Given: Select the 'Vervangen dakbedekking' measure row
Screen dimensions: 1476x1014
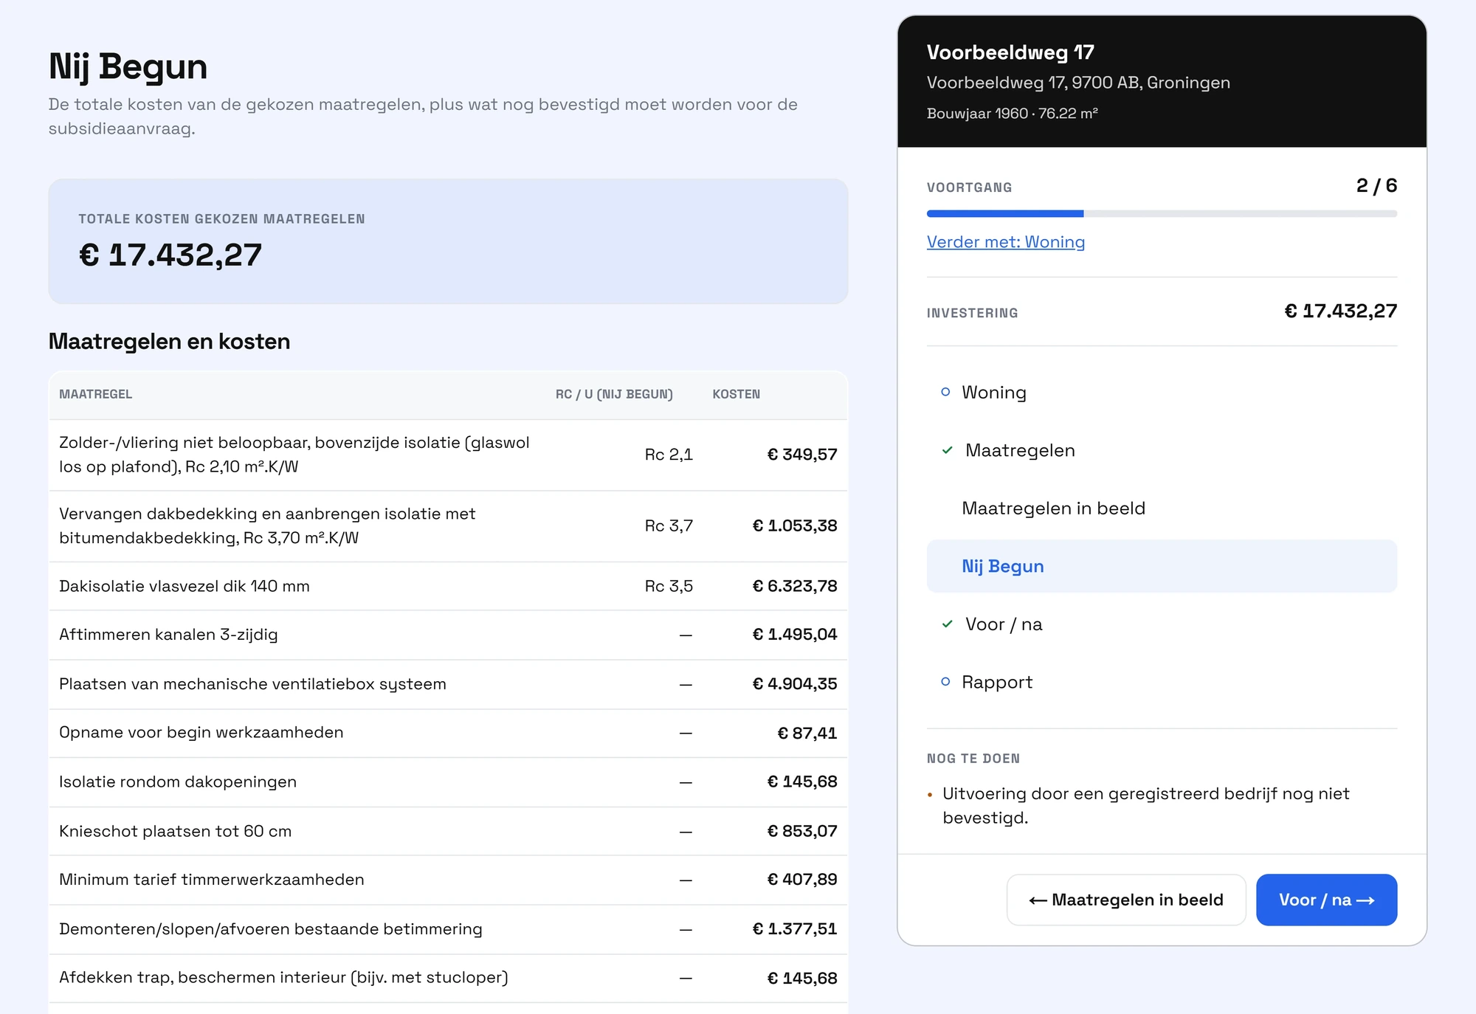Looking at the screenshot, I should [x=448, y=526].
